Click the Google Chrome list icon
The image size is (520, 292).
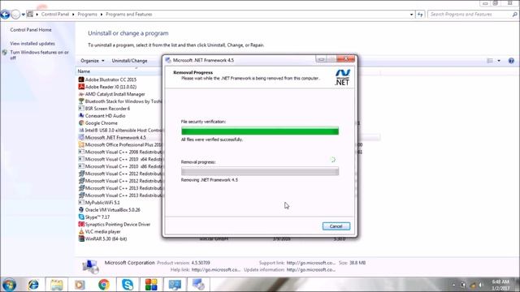pyautogui.click(x=81, y=122)
